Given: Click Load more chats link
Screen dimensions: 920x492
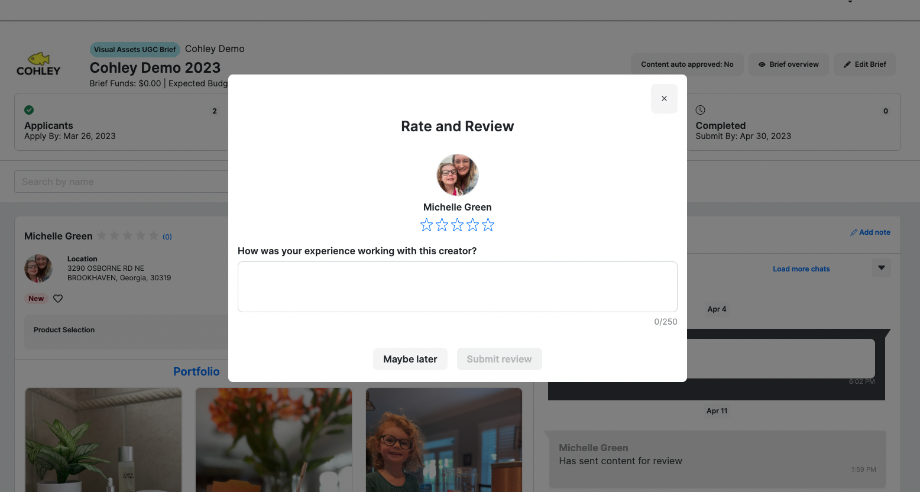Looking at the screenshot, I should tap(801, 269).
